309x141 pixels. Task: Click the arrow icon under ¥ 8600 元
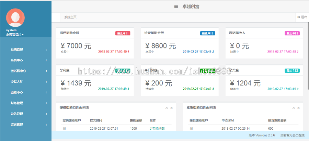tap(213, 52)
